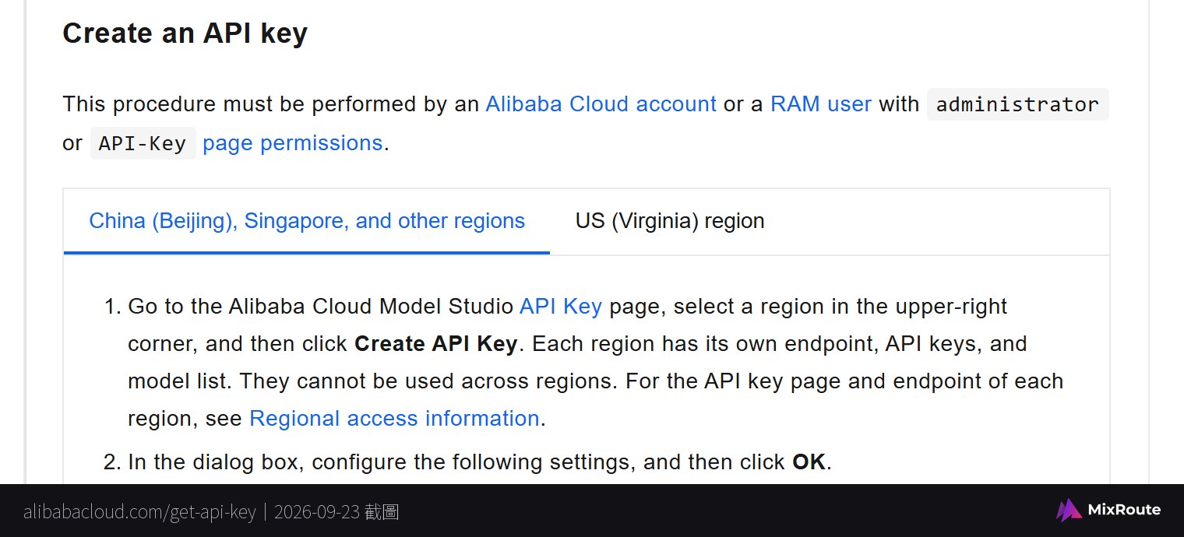
Task: Open the Alibaba Cloud account link
Action: coord(601,104)
